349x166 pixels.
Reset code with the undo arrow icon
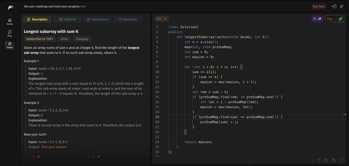(326, 160)
